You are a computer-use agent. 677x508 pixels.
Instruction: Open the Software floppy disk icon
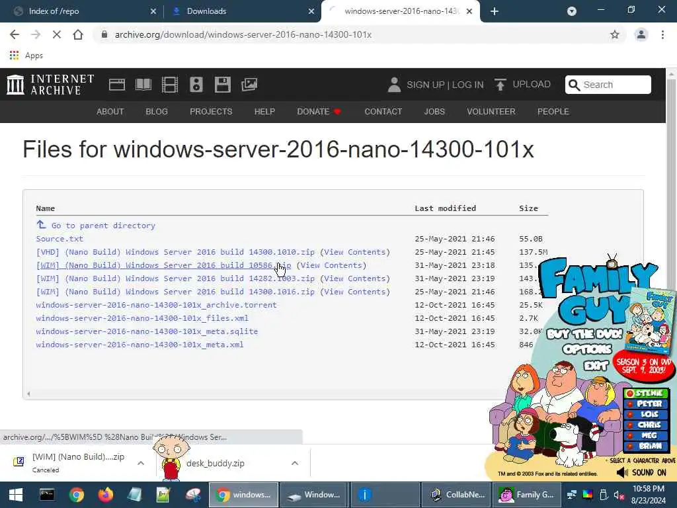[x=223, y=85]
